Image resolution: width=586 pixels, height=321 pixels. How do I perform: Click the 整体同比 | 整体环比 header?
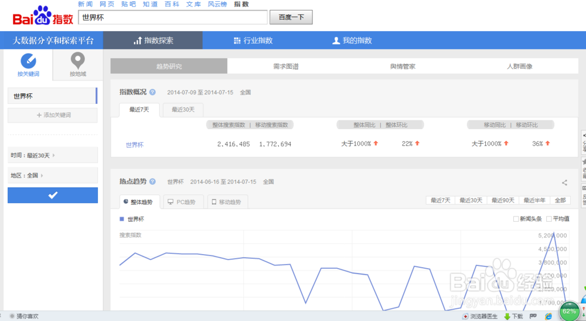click(x=380, y=125)
